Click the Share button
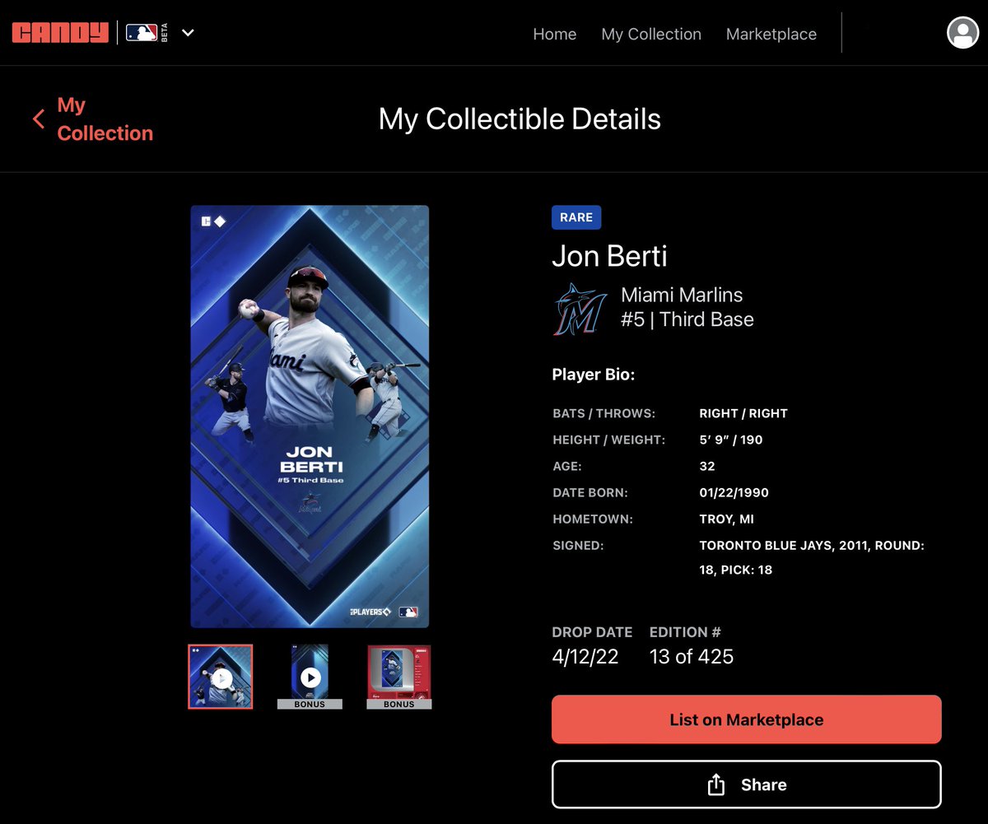 pyautogui.click(x=746, y=784)
